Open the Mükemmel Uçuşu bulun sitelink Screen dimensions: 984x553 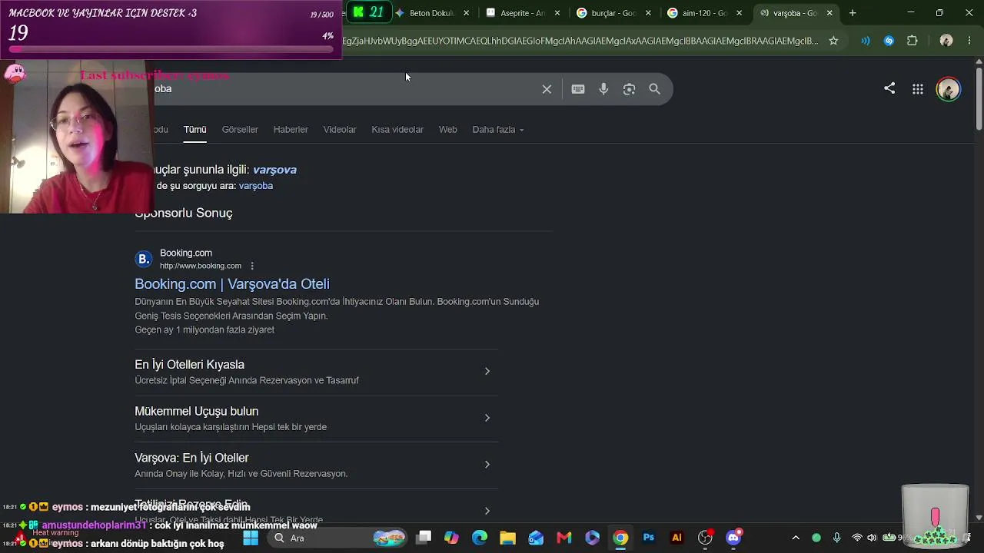[196, 412]
